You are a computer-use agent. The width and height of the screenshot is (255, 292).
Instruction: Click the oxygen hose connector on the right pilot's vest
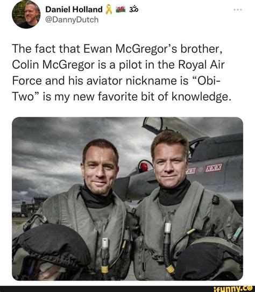coord(168,227)
